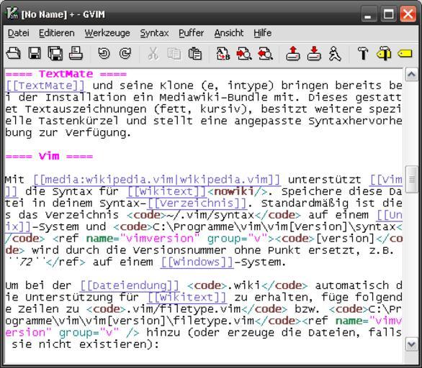Click the Save All files icon
The image size is (422, 368).
pos(55,53)
